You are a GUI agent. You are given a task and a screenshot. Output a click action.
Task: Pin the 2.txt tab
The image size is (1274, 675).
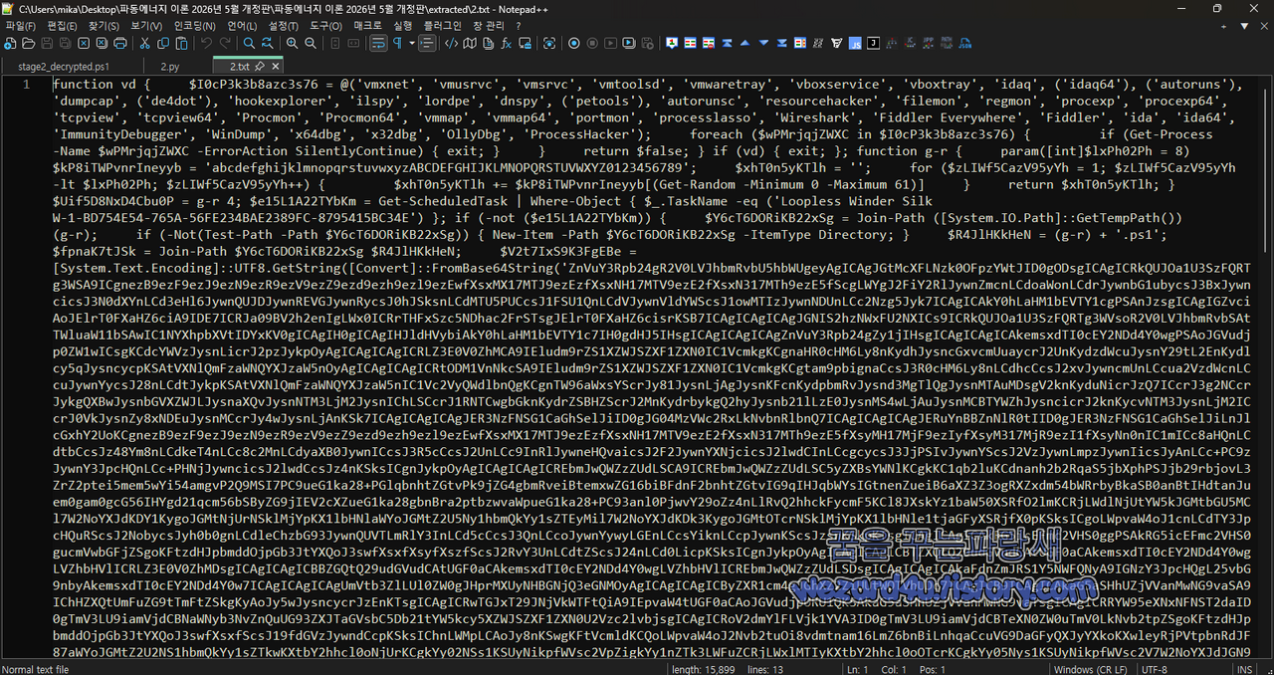click(261, 67)
